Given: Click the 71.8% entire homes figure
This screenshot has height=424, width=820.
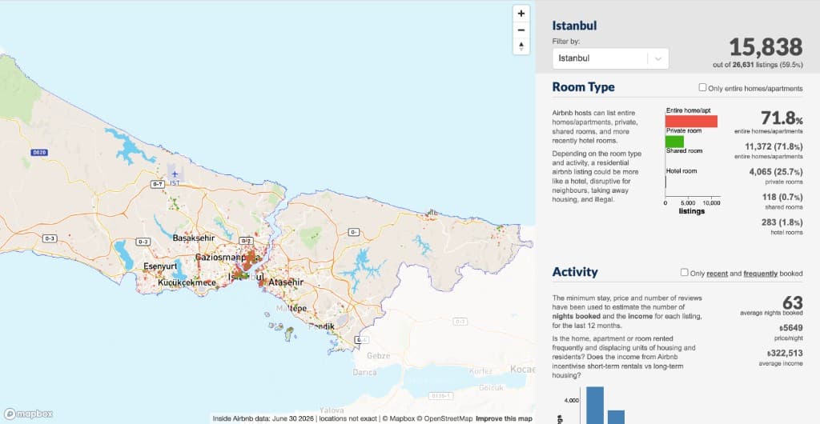Looking at the screenshot, I should pos(782,118).
